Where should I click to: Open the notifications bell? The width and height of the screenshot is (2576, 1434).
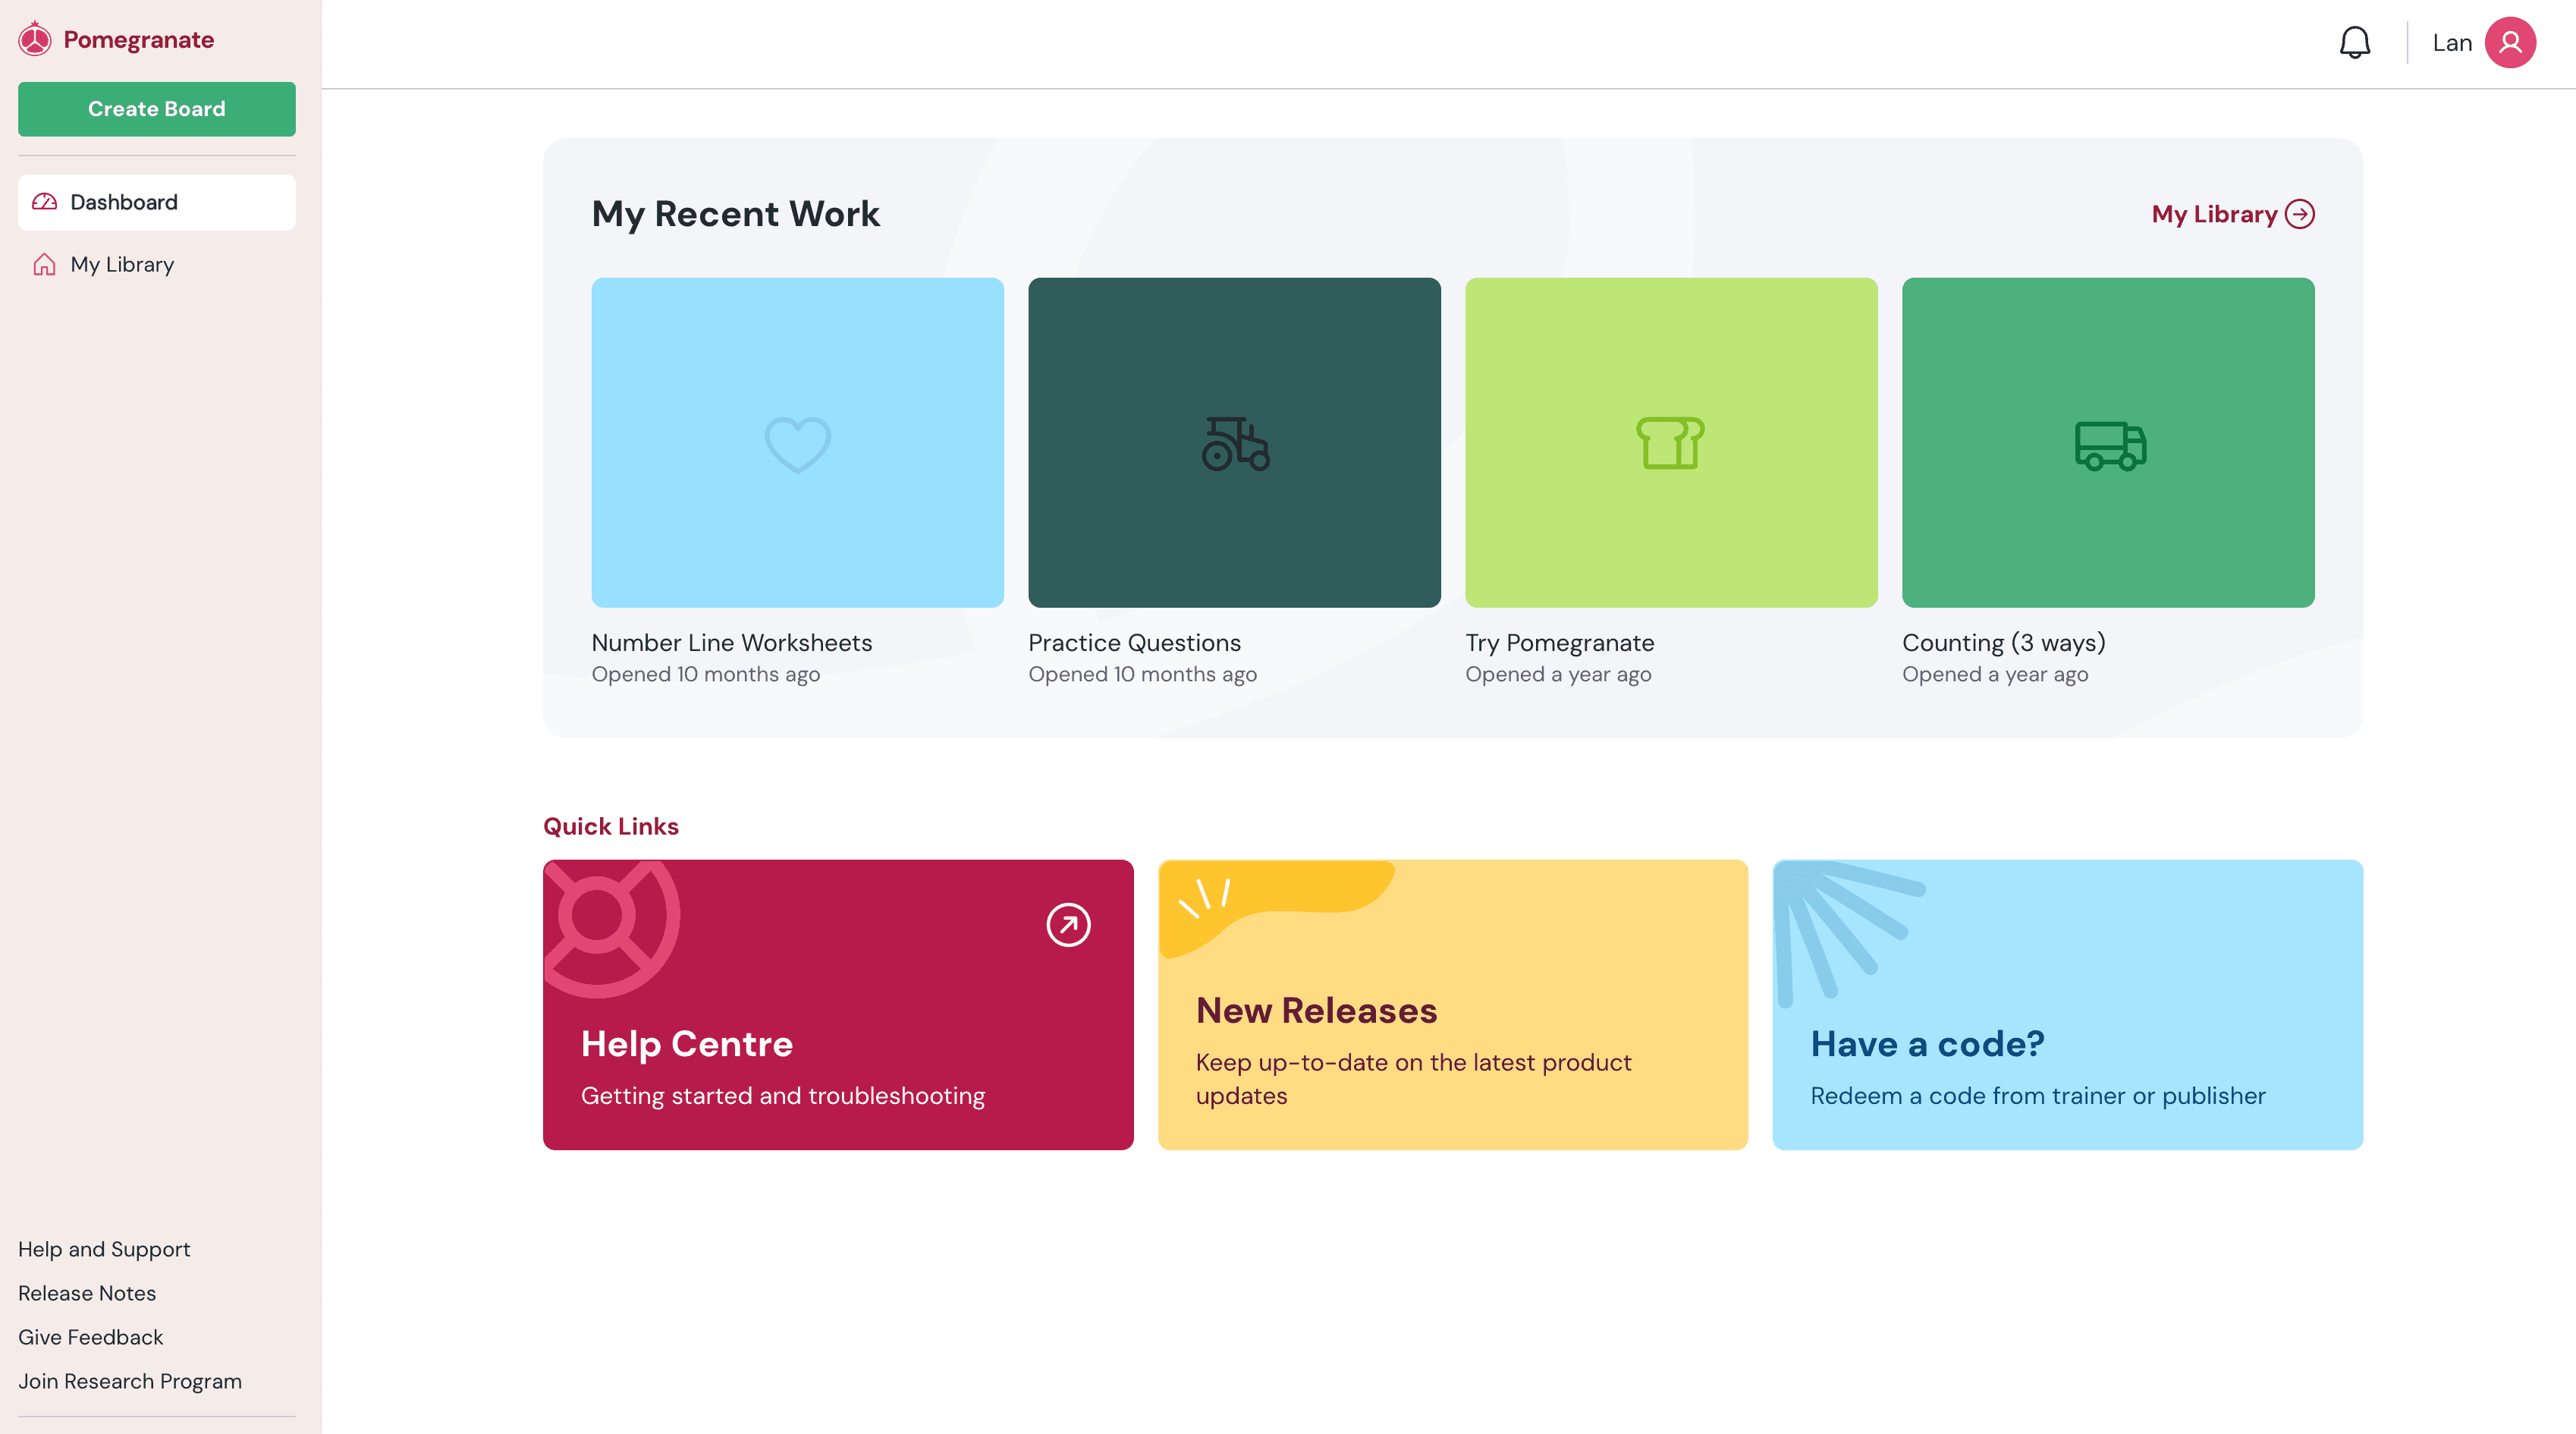coord(2355,43)
